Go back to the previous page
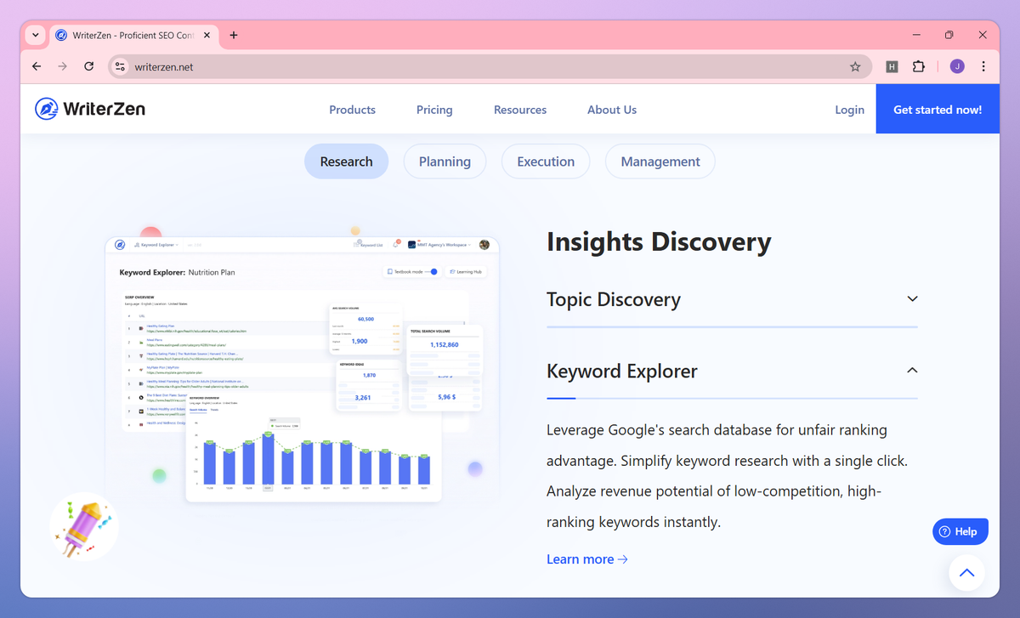Image resolution: width=1020 pixels, height=618 pixels. click(x=37, y=66)
